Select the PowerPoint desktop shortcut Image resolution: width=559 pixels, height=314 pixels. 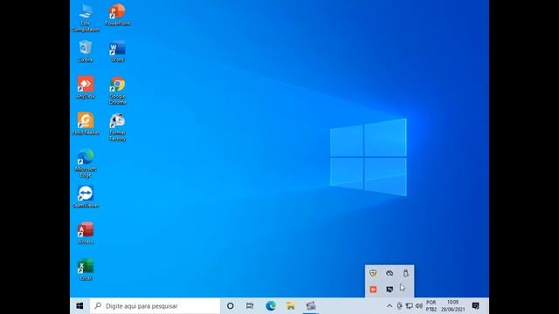pos(118,15)
